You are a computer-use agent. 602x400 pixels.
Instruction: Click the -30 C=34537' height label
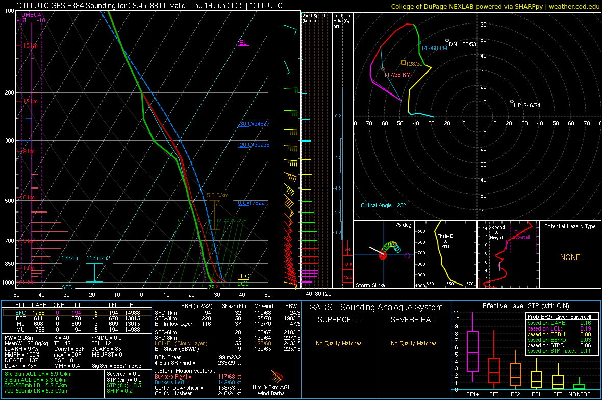254,124
